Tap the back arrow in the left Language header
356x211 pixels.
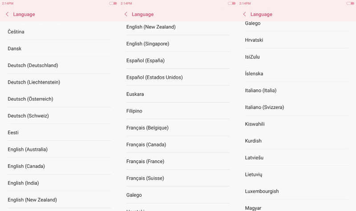[7, 14]
